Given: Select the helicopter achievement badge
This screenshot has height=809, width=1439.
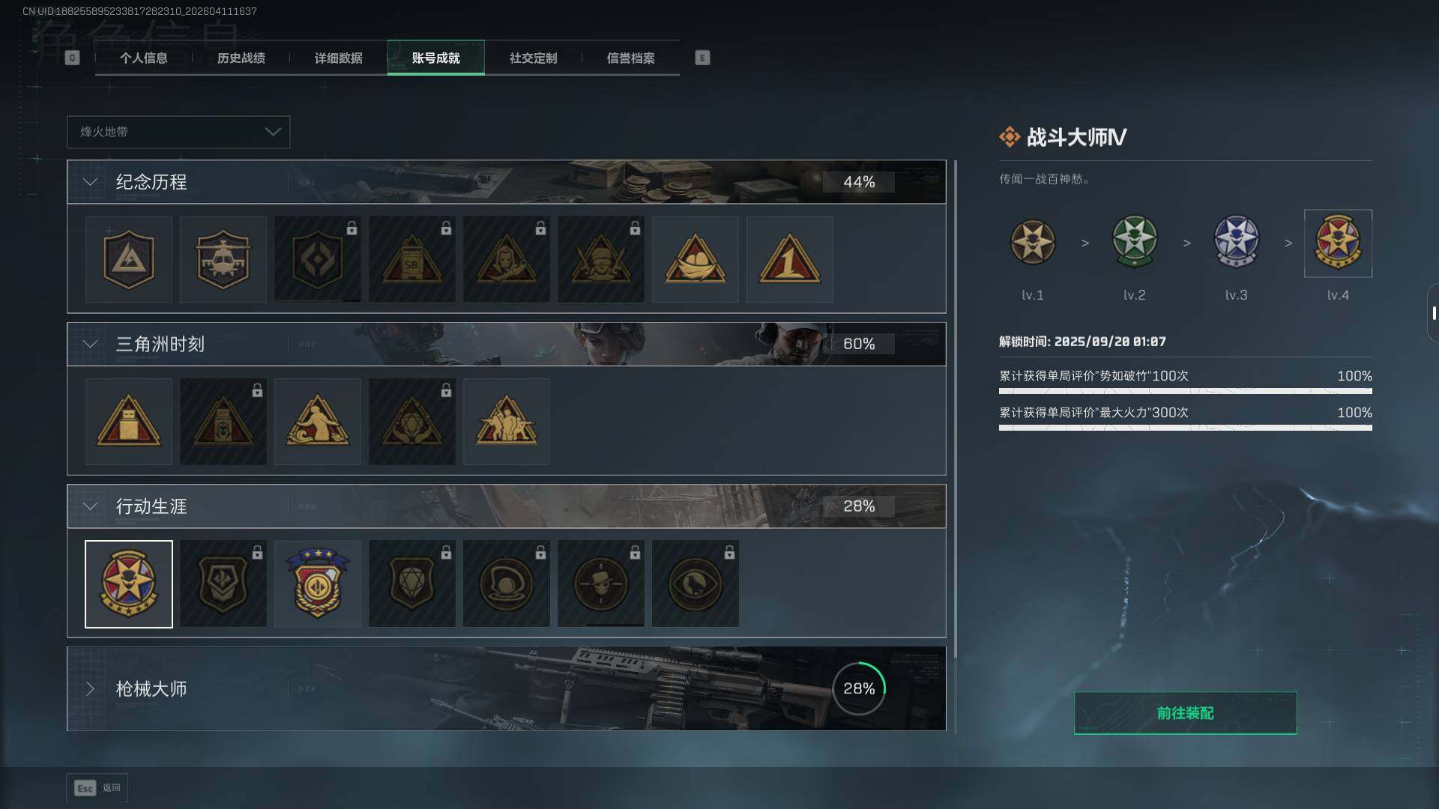Looking at the screenshot, I should click(x=223, y=259).
